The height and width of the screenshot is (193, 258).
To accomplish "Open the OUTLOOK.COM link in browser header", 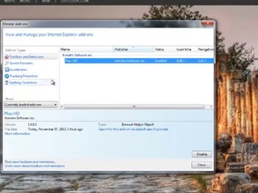I will (75, 1).
